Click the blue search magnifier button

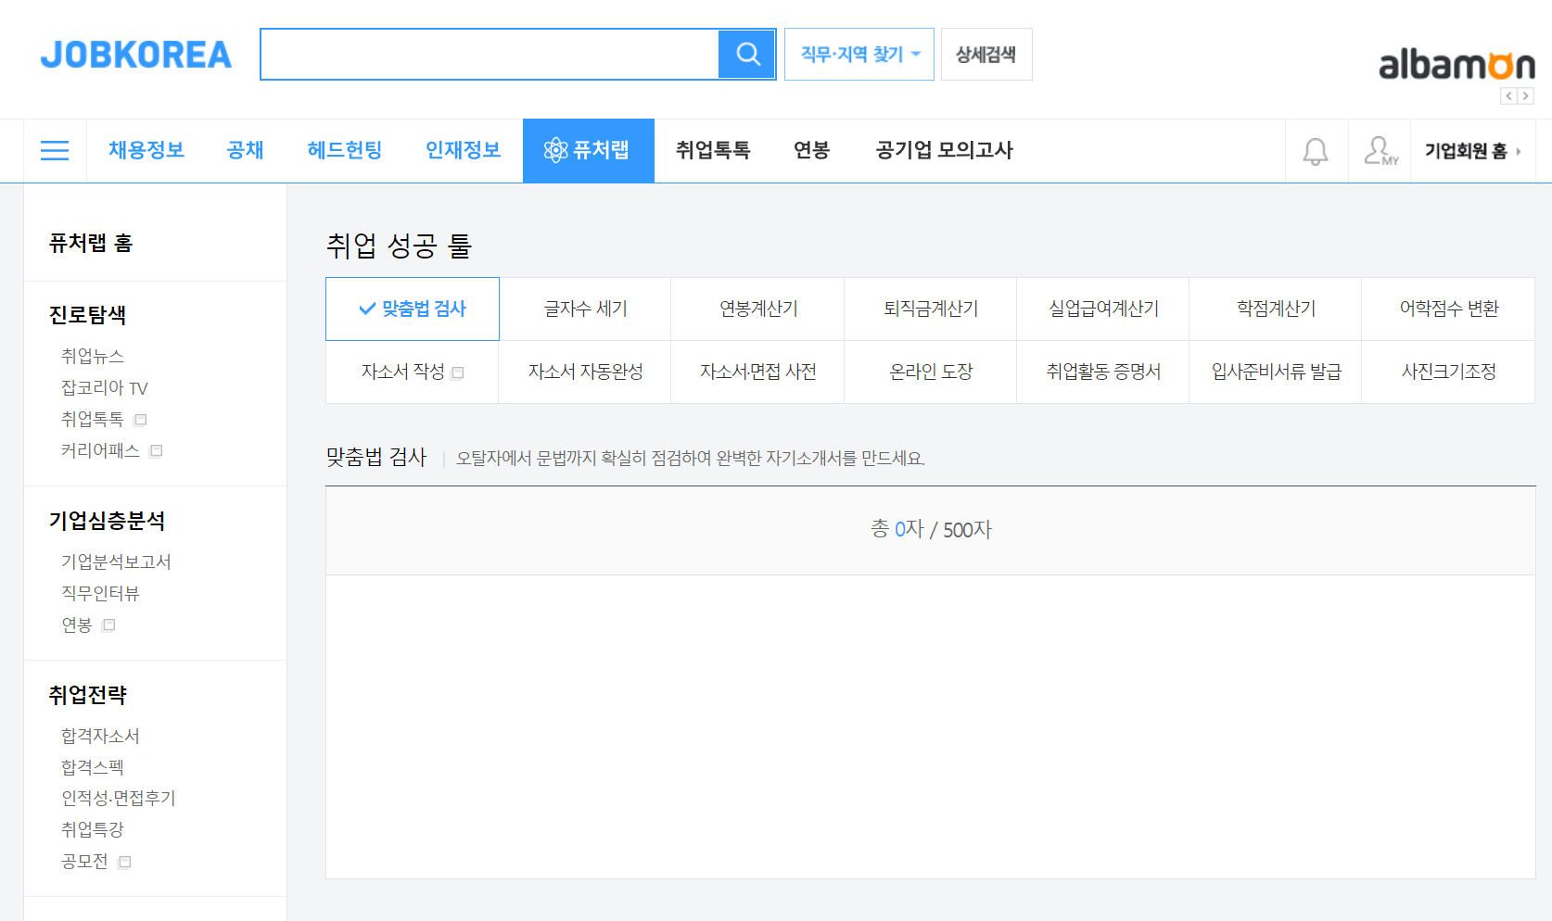click(x=746, y=55)
